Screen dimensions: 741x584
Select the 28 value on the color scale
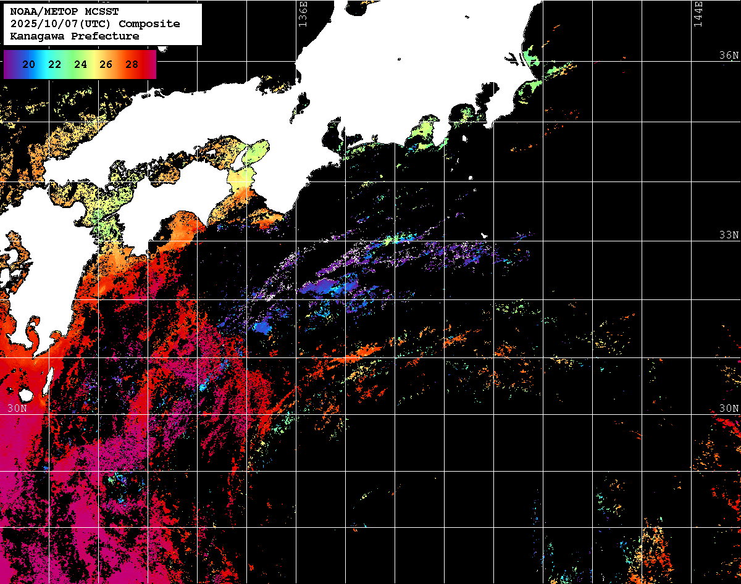132,64
